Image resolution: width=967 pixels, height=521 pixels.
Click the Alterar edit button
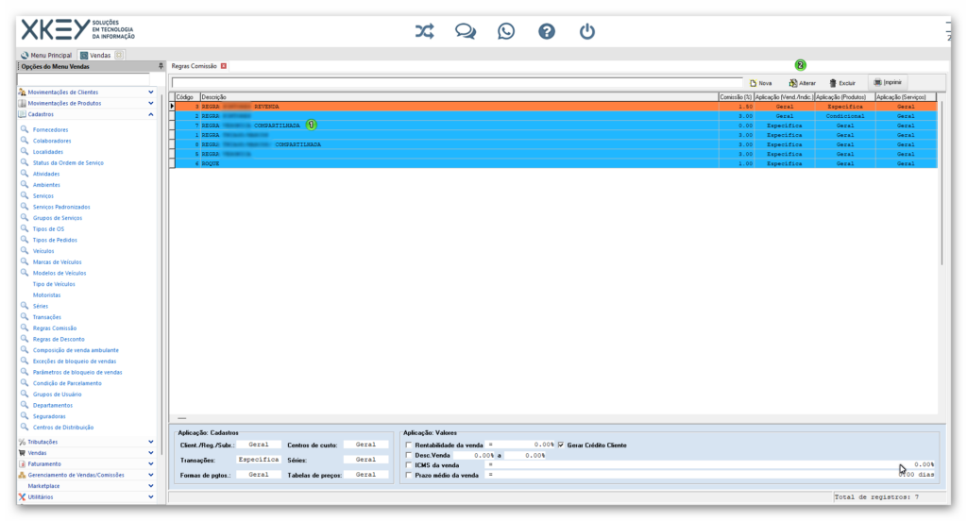pos(802,83)
